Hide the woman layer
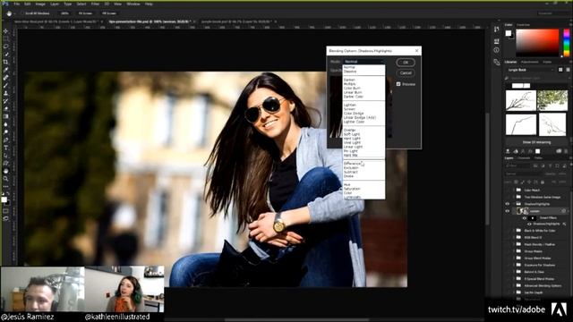Viewport: 573px width, 322px height. (508, 211)
